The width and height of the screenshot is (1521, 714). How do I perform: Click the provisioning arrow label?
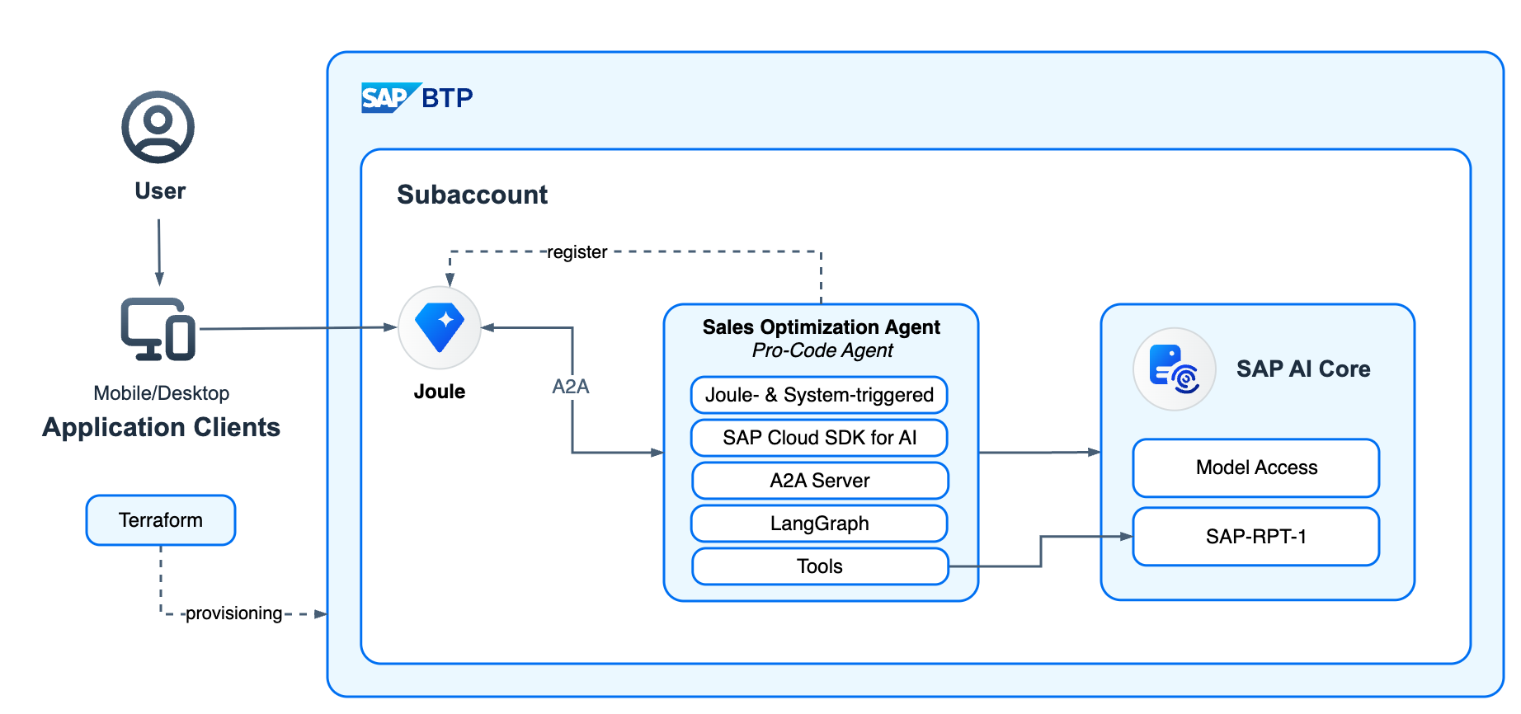click(x=233, y=613)
